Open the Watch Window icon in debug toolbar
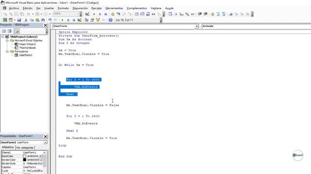The width and height of the screenshot is (311, 174). 148,14
